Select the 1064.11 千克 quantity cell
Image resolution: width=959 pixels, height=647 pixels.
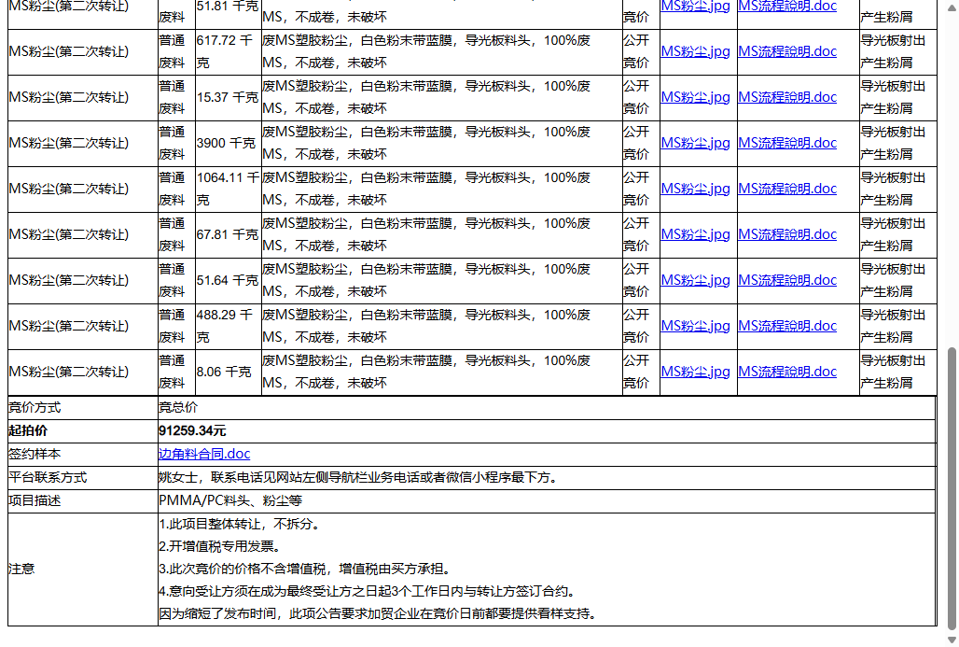coord(229,190)
